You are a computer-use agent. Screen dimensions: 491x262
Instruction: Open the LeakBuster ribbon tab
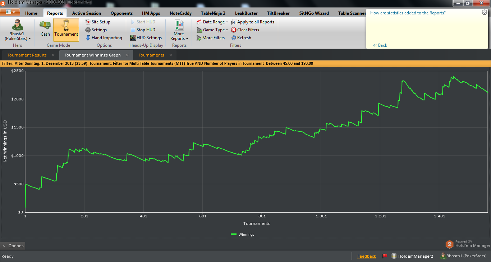coord(246,13)
